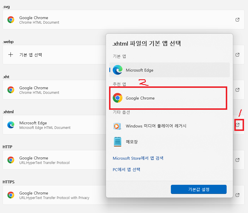Click the 메모장 notepad icon
Screen dimensions: 248x213
click(118, 142)
